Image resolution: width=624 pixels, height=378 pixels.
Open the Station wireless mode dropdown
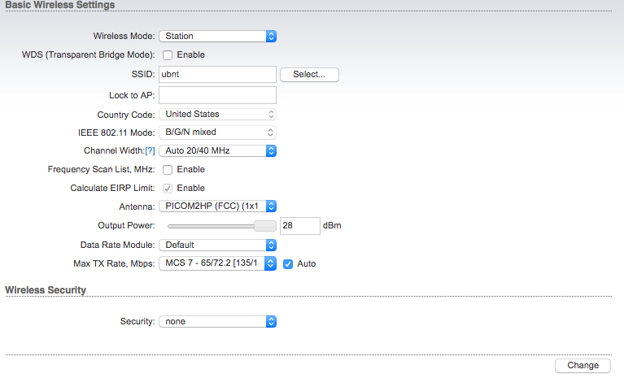(x=218, y=36)
